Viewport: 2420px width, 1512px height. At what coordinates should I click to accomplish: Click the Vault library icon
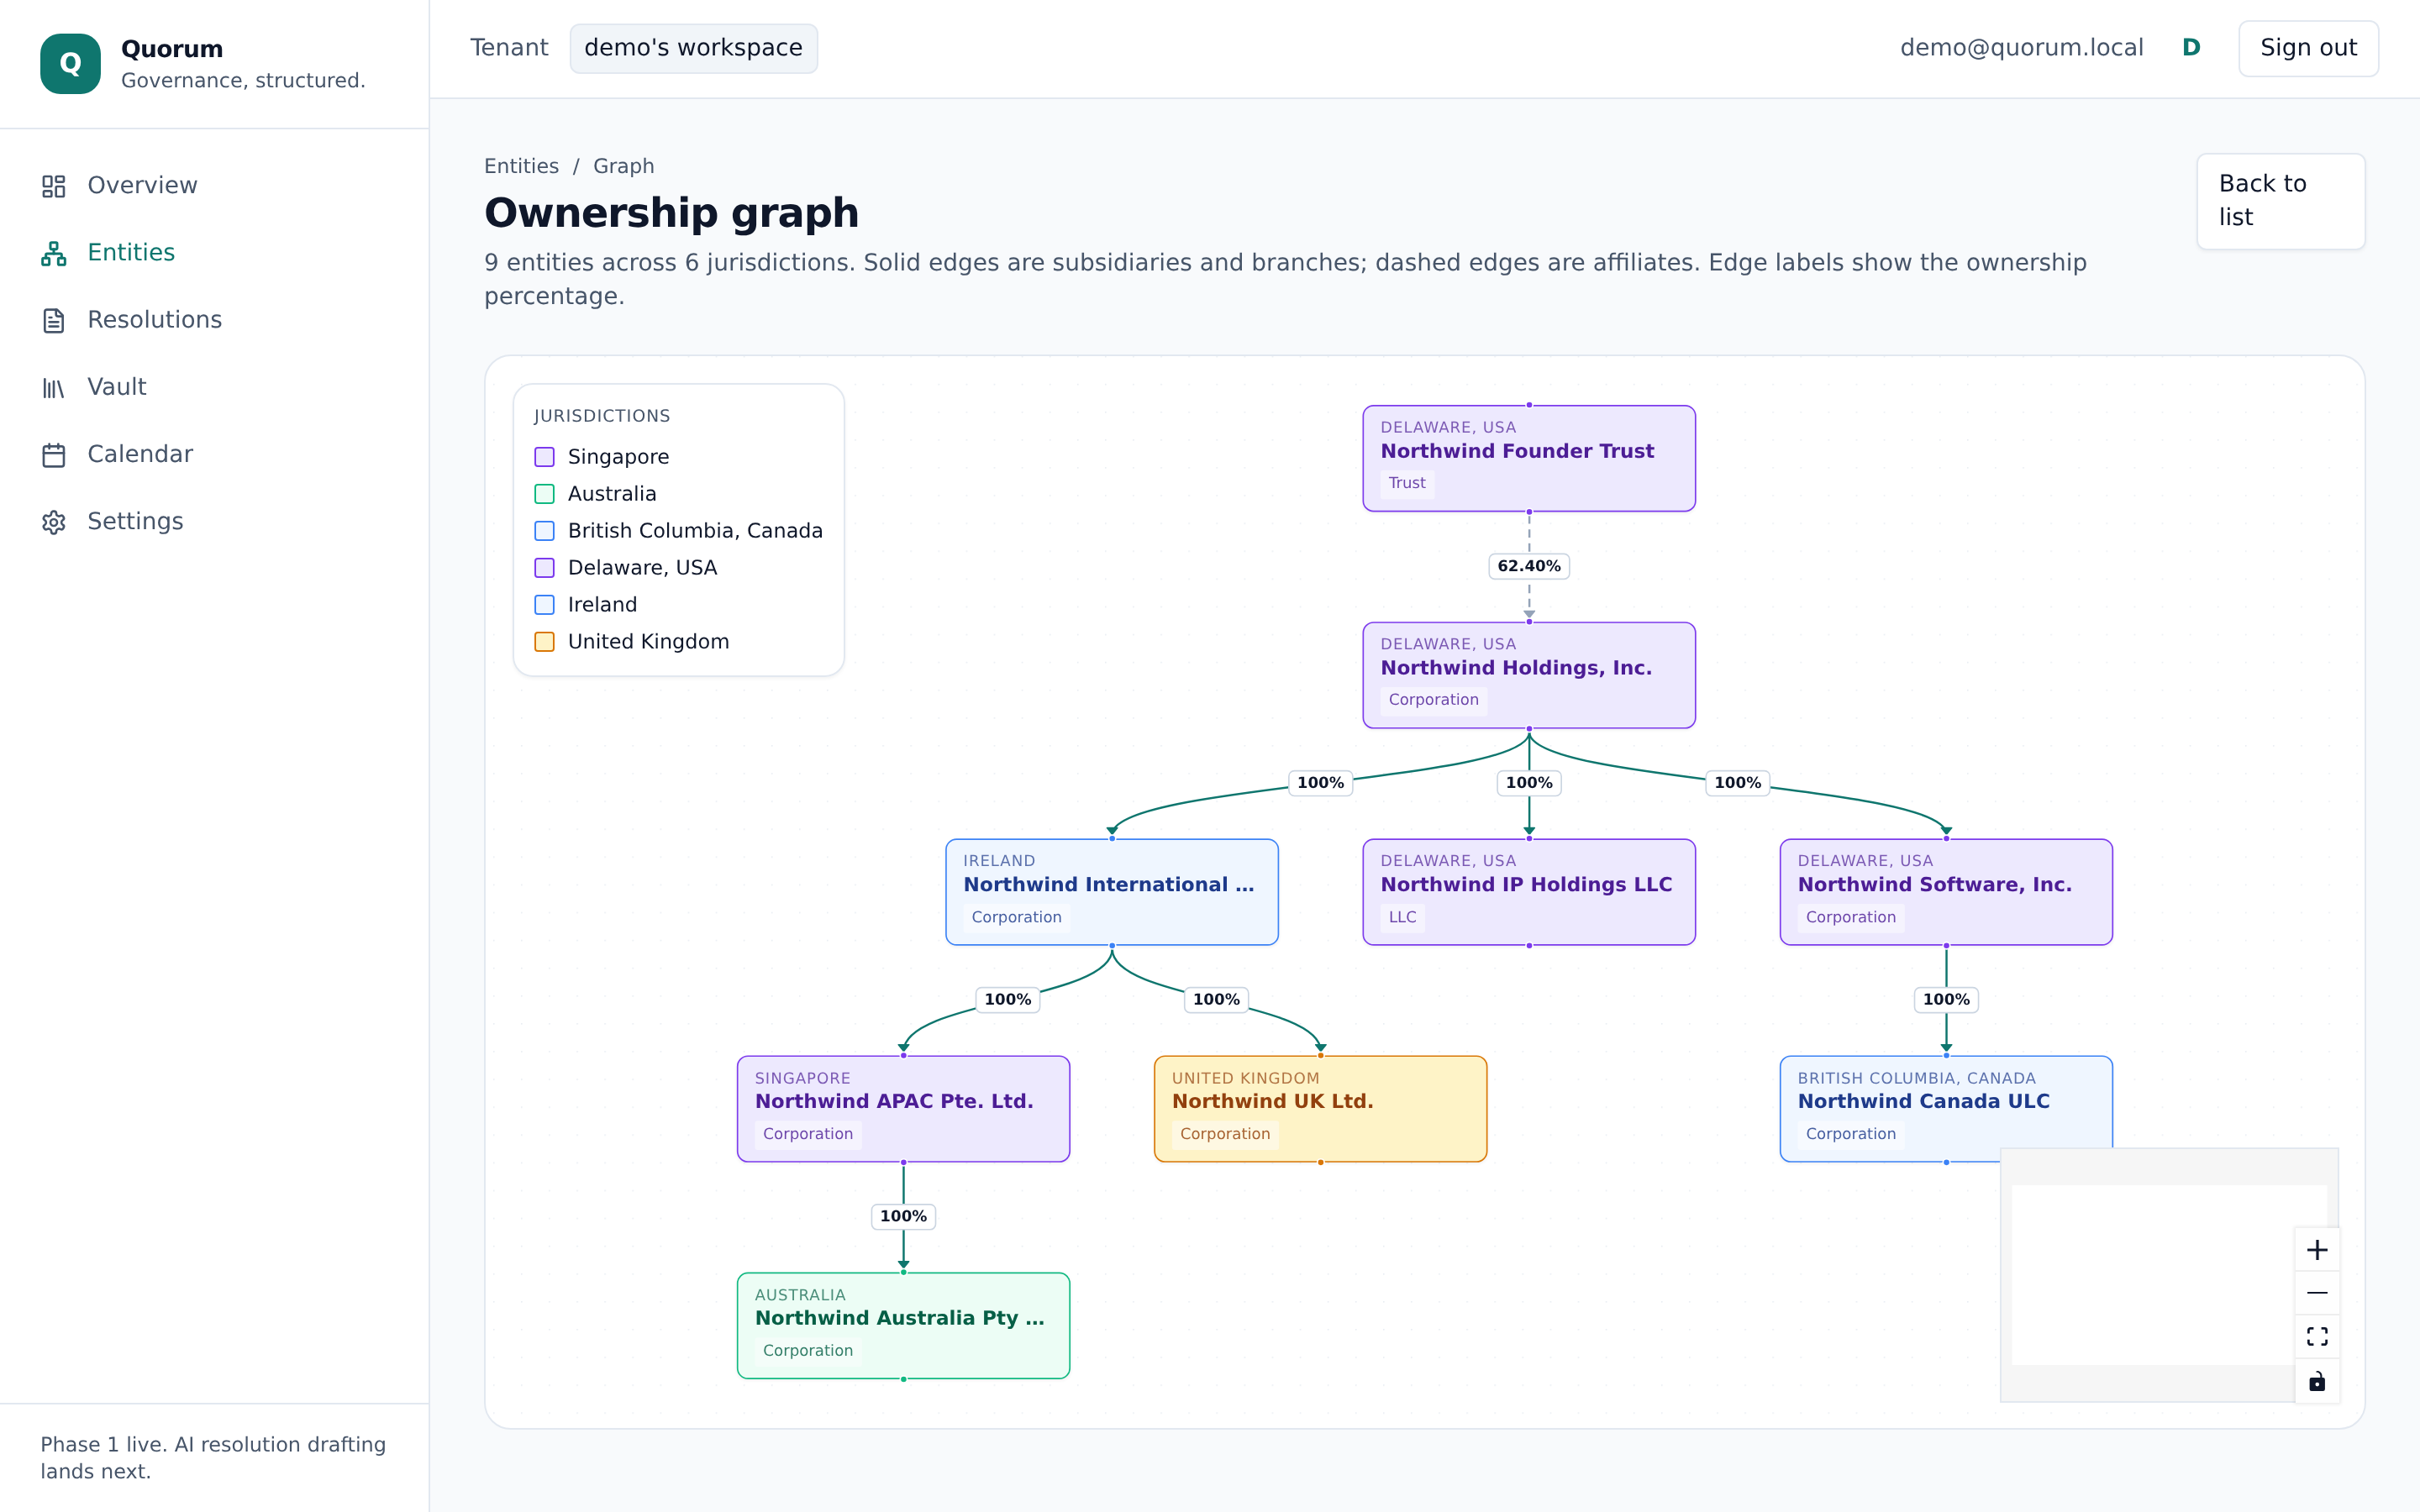tap(54, 387)
